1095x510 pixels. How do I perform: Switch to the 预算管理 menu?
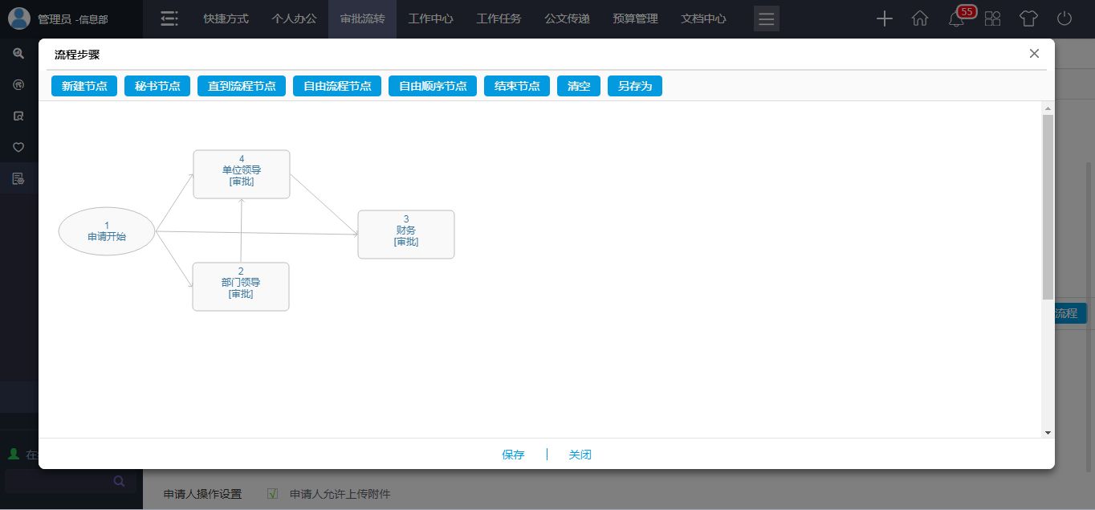[x=635, y=19]
